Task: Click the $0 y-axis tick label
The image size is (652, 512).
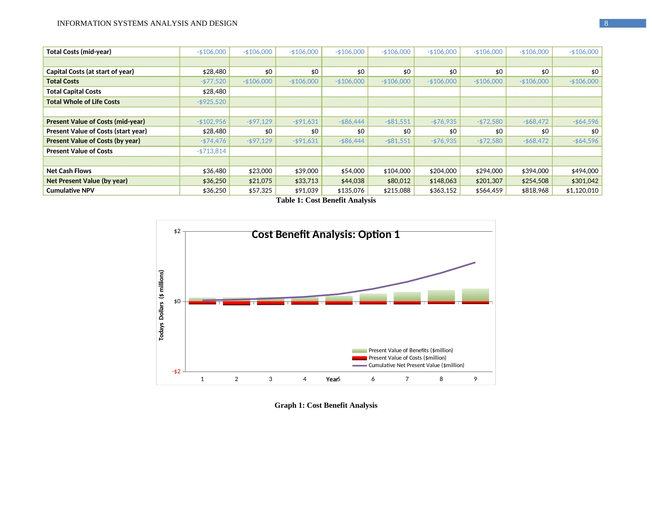Action: click(x=177, y=301)
